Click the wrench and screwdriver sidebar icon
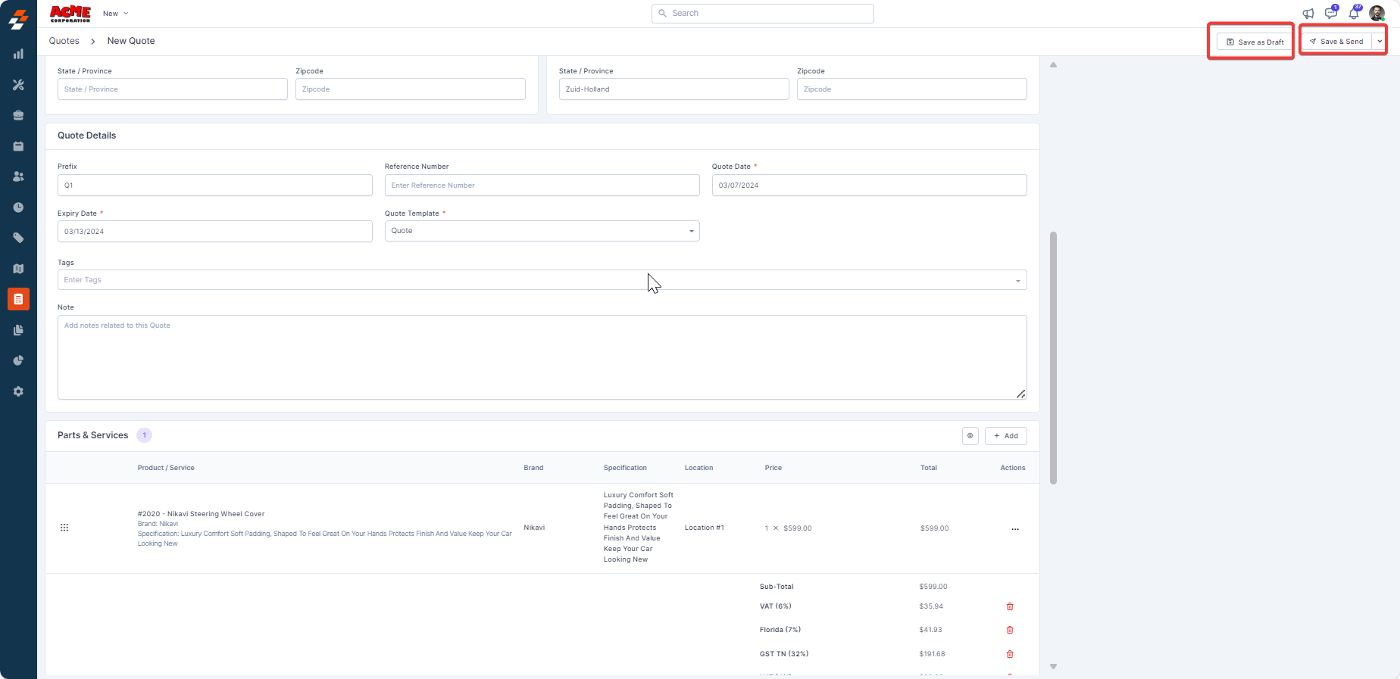 click(x=18, y=85)
